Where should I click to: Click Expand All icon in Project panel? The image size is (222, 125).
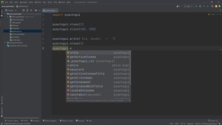[27, 10]
